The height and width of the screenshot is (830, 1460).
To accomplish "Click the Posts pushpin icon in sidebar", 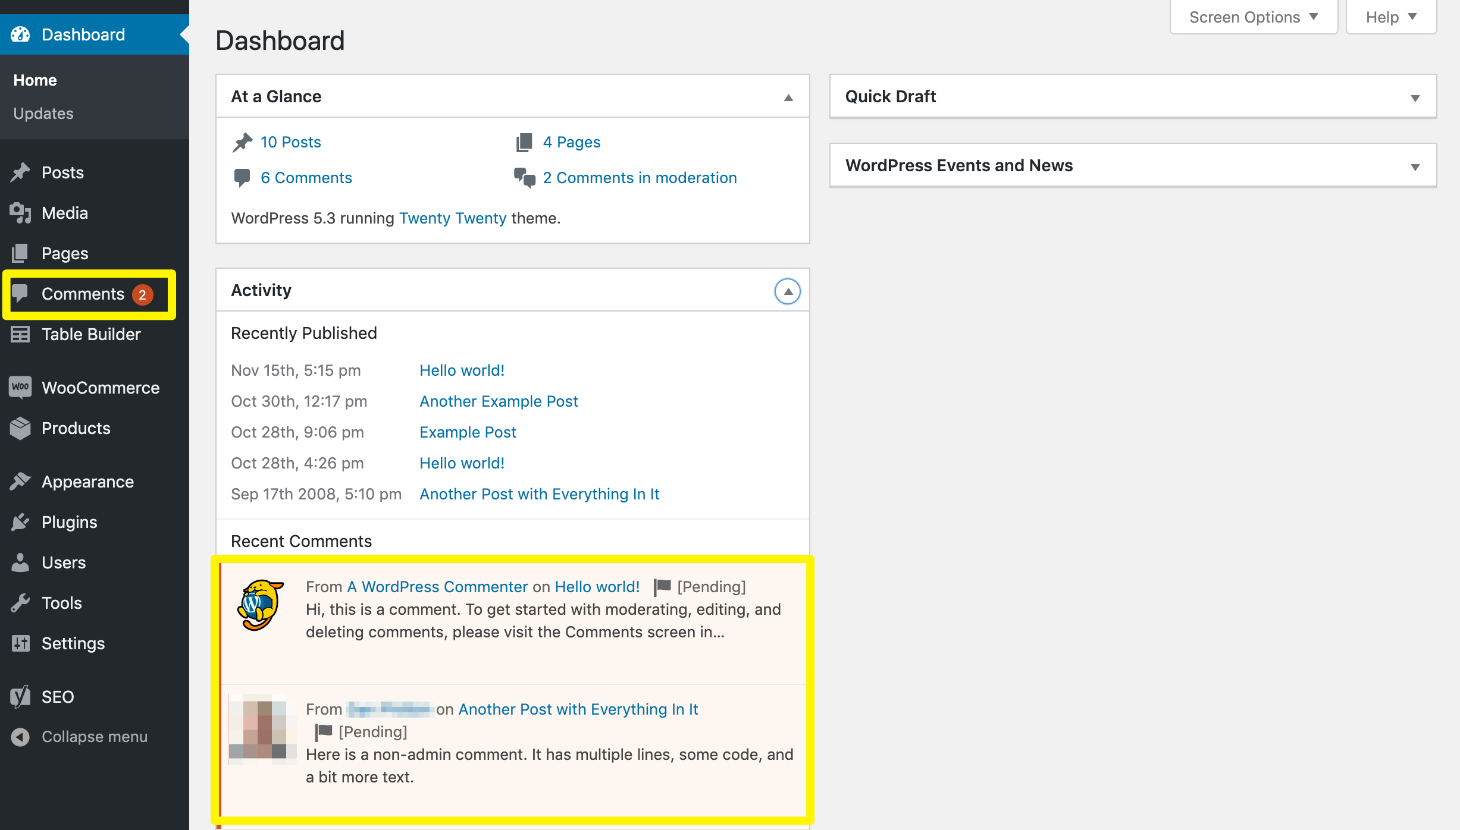I will pyautogui.click(x=20, y=172).
